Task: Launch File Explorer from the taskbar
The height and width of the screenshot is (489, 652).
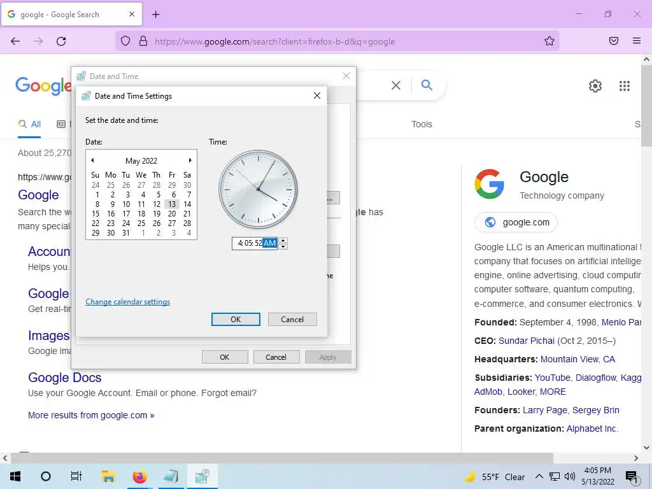Action: click(x=108, y=476)
